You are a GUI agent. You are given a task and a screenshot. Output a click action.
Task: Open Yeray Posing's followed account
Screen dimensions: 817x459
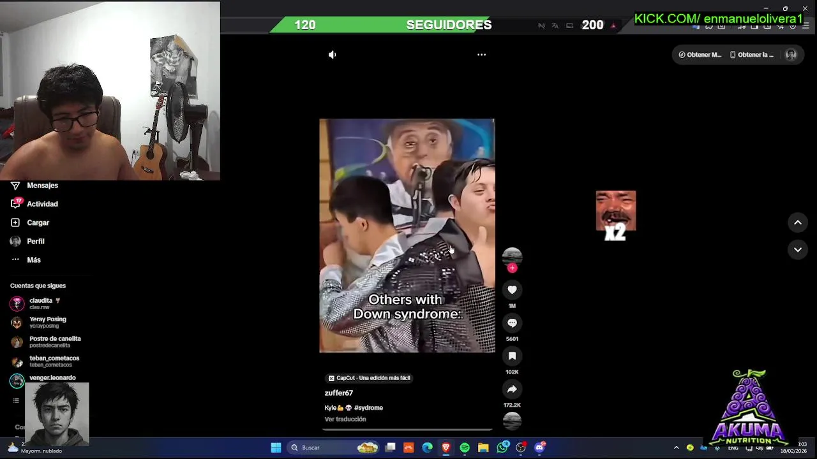pyautogui.click(x=45, y=323)
